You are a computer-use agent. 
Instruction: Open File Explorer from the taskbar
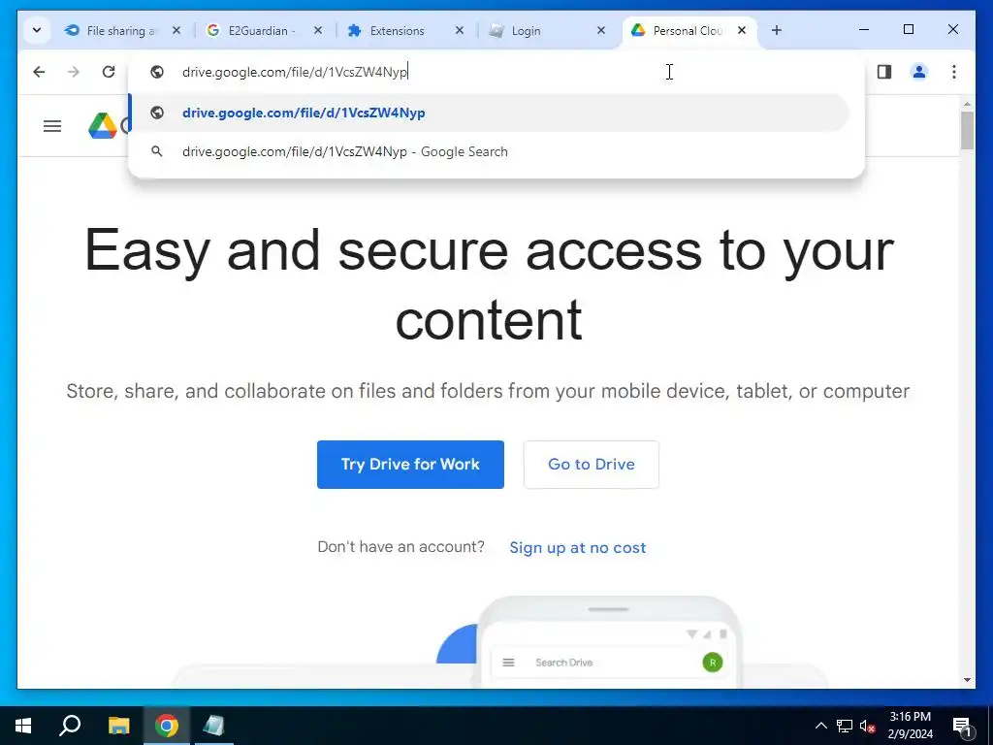[x=118, y=726]
